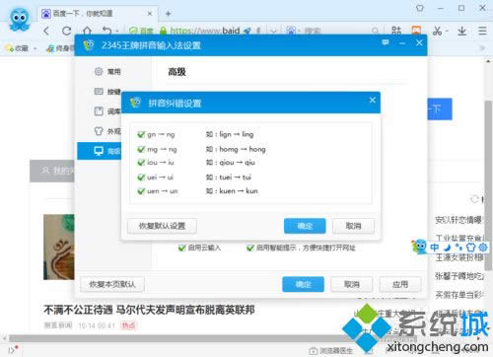The image size is (493, 357).
Task: Open the apps grid icon in toolbar
Action: [396, 31]
